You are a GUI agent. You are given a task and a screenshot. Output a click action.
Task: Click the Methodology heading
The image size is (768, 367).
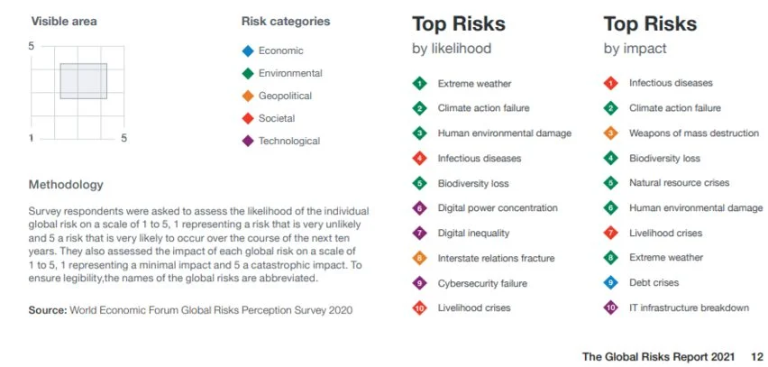pyautogui.click(x=66, y=185)
